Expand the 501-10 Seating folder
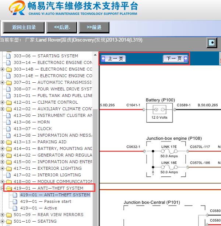 (2, 222)
